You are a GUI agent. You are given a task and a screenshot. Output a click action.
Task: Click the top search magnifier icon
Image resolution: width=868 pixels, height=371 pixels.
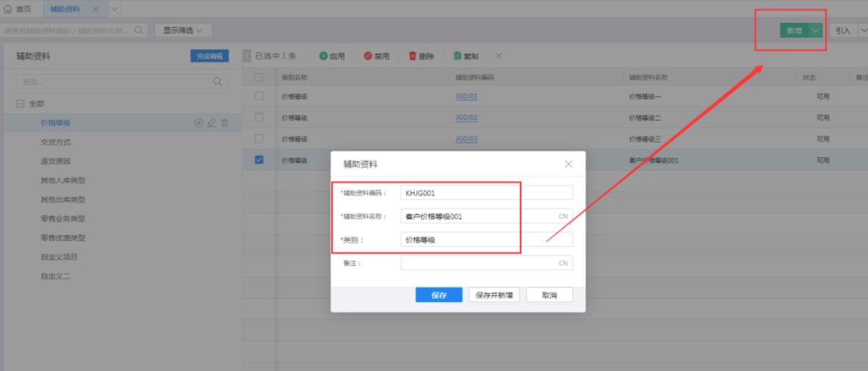point(139,30)
